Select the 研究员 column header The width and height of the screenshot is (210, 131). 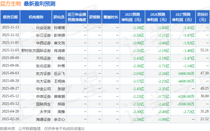pos(59,17)
